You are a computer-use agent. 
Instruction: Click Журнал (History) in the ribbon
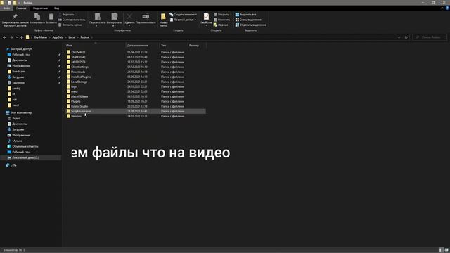221,25
